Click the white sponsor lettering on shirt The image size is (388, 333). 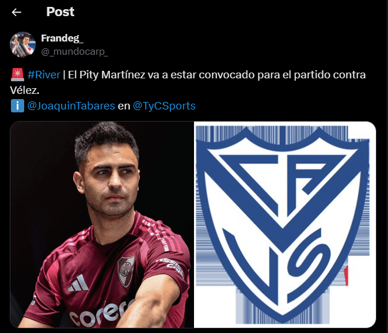101,313
